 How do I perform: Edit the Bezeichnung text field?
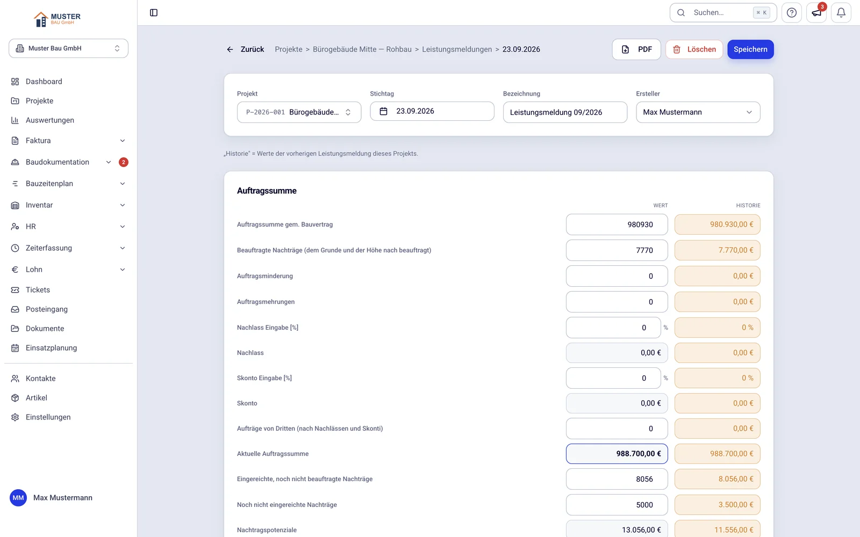click(565, 112)
